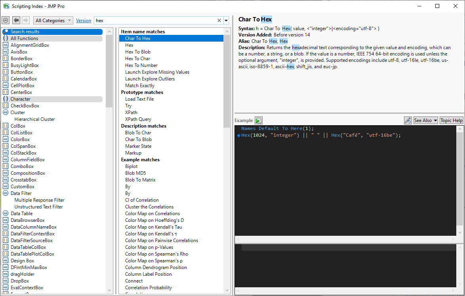Viewport: 465px width, 296px height.
Task: Open the Version link
Action: (83, 21)
